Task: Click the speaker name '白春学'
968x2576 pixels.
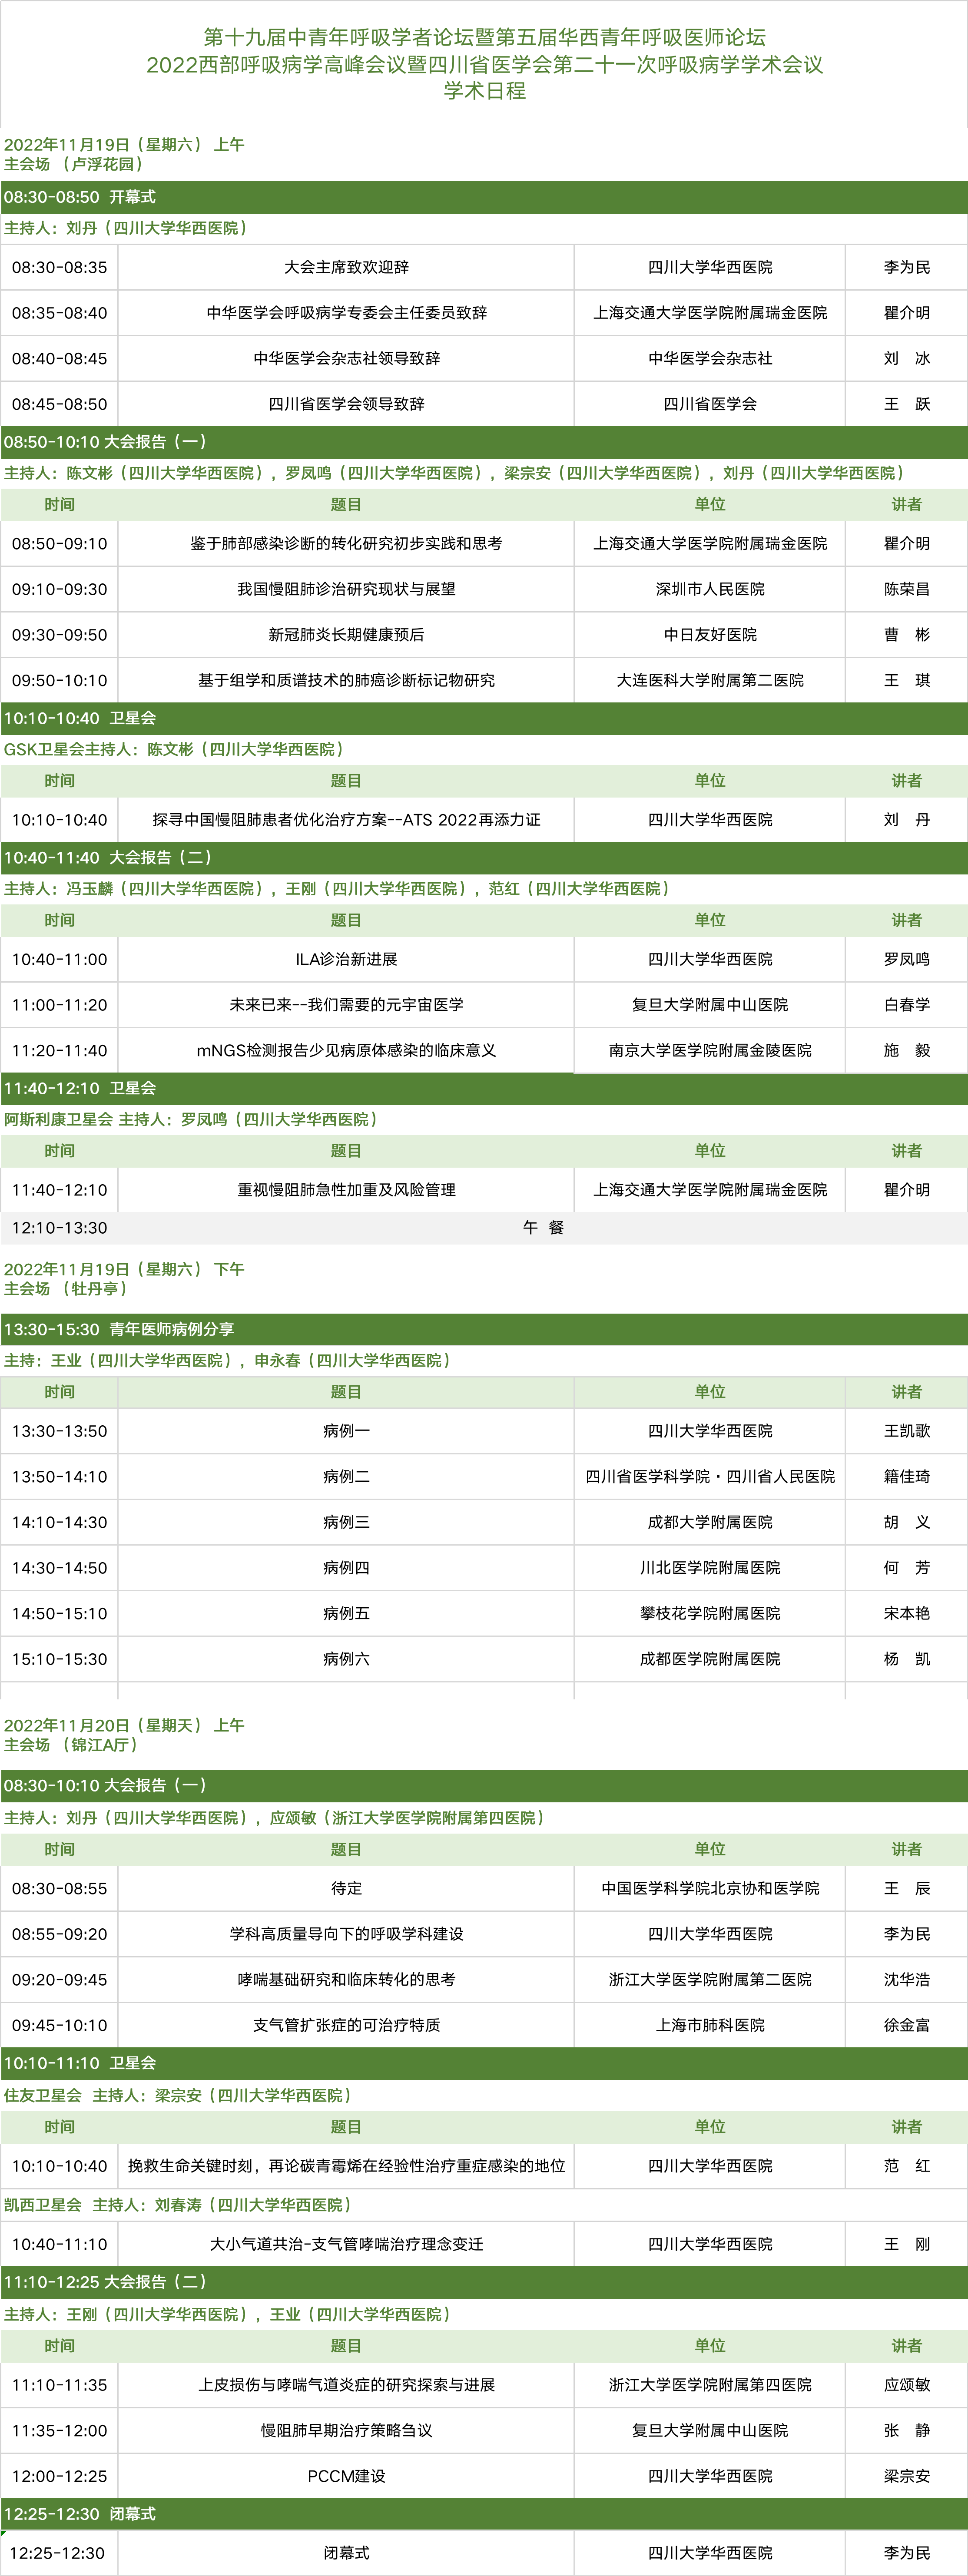Action: click(x=907, y=1005)
